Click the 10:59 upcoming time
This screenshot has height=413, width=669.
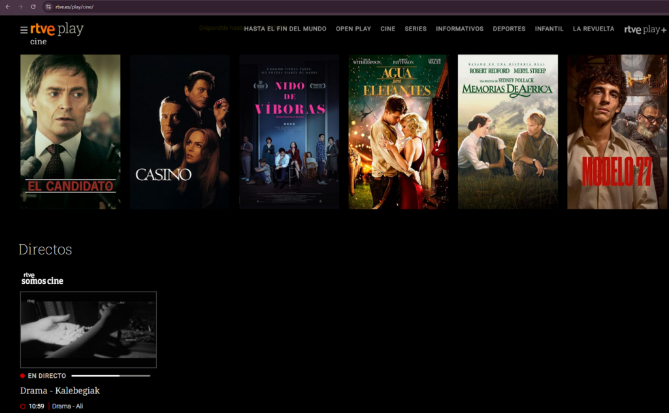[37, 406]
